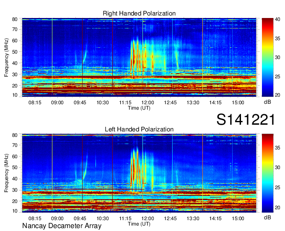Click the 40 value on the Right Handed color bar
The width and height of the screenshot is (285, 231).
click(x=277, y=19)
